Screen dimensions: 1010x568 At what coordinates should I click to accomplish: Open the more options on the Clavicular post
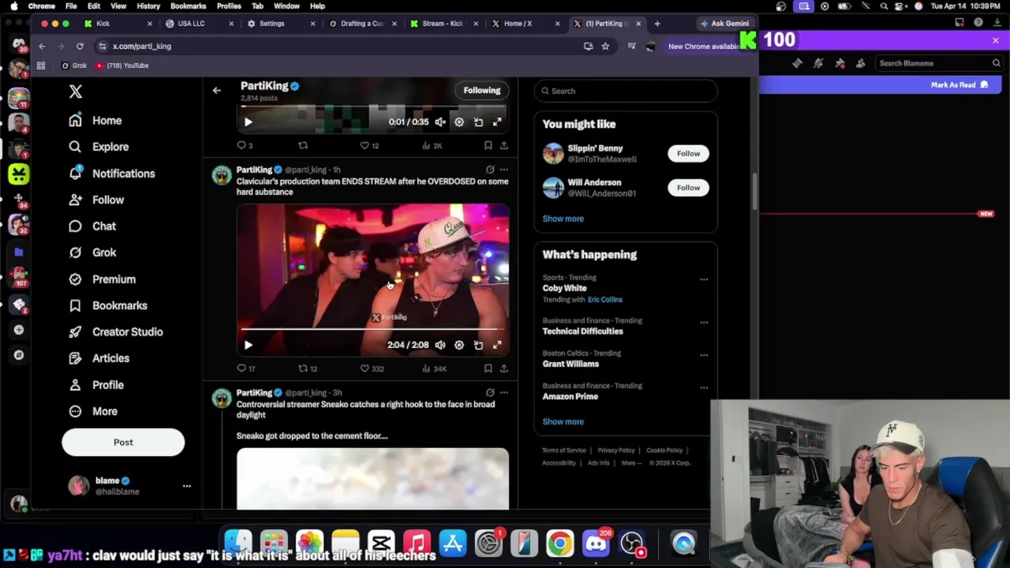(x=503, y=170)
